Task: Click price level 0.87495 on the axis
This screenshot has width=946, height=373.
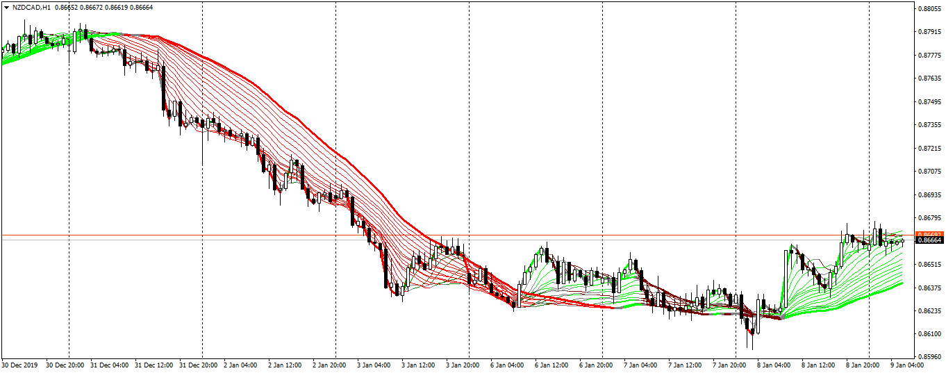Action: 929,101
